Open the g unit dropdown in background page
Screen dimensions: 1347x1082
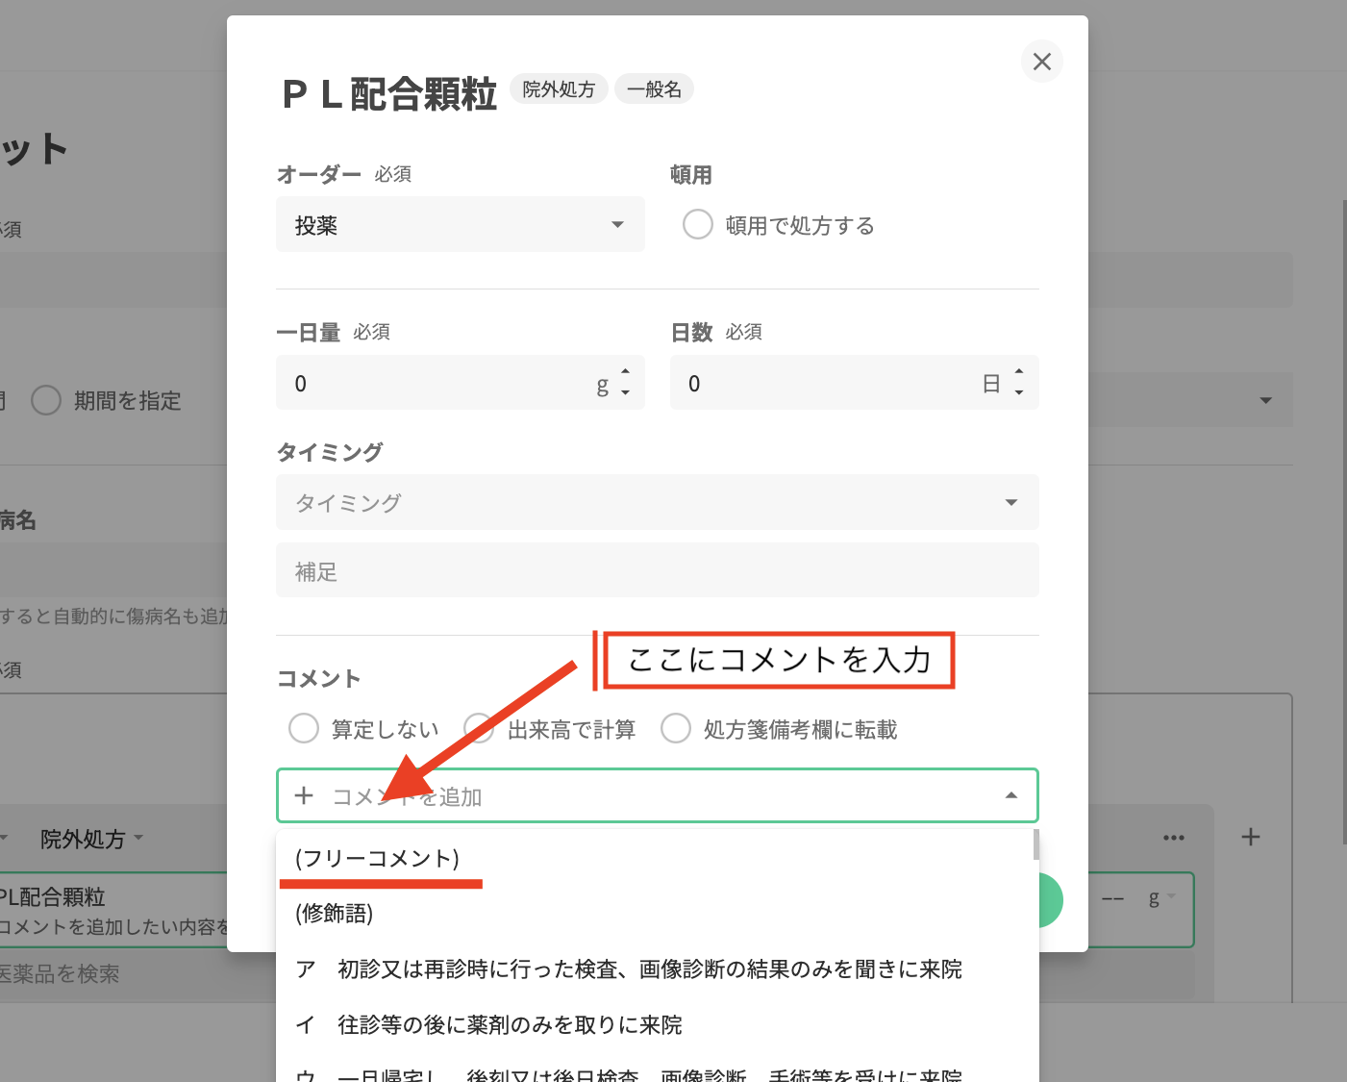point(1161,897)
